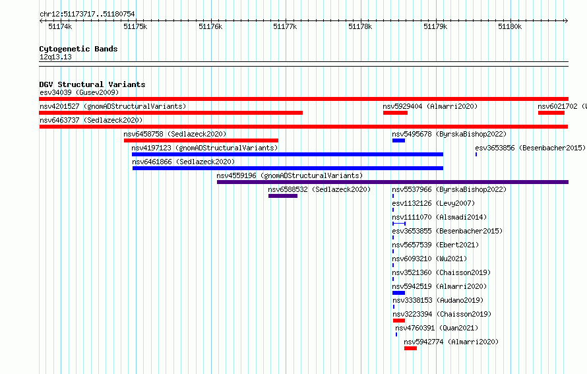Click the red nsv4201527 variant bar
The width and height of the screenshot is (587, 374).
click(x=171, y=113)
